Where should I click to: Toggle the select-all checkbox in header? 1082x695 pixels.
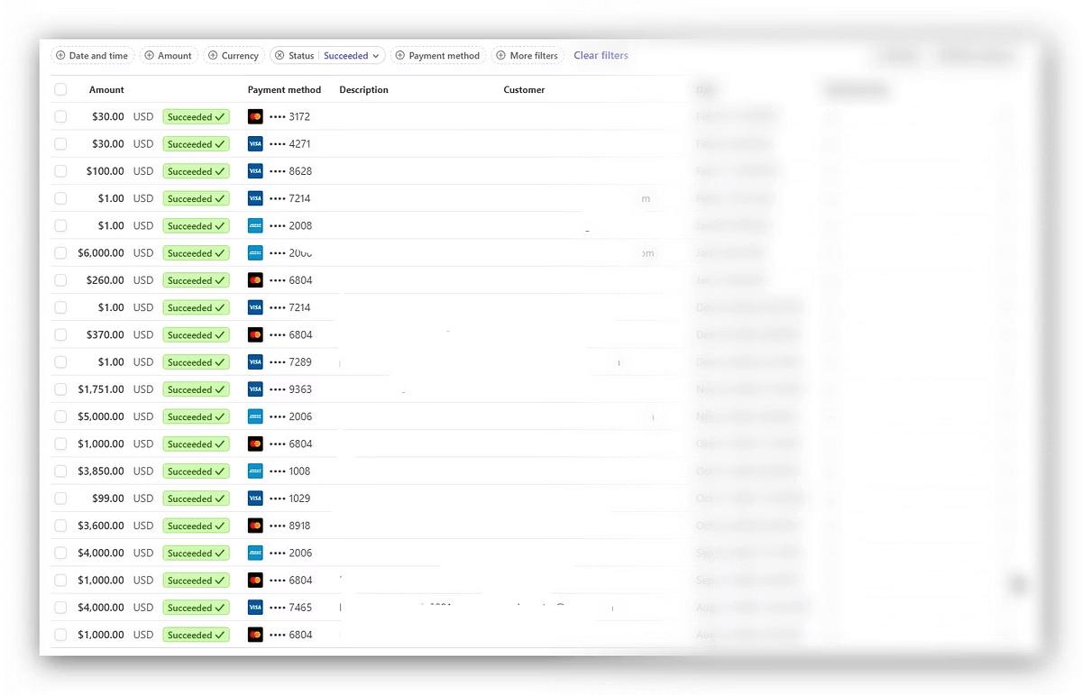coord(60,89)
